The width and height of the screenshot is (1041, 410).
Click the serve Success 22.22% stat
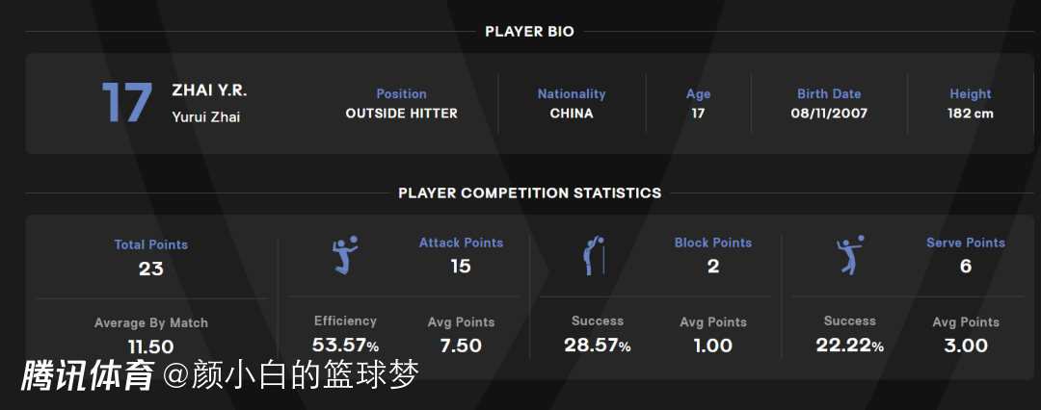point(850,346)
